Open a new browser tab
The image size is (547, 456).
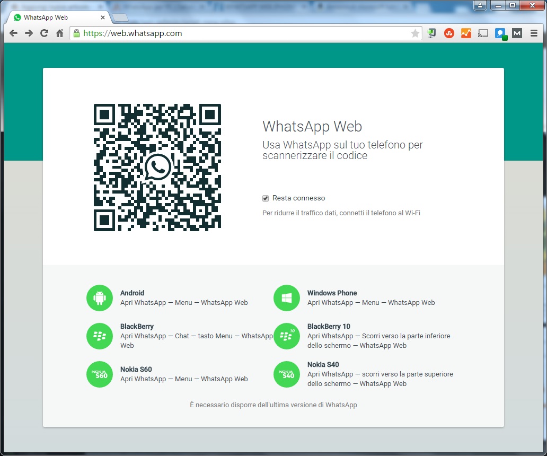coord(120,17)
